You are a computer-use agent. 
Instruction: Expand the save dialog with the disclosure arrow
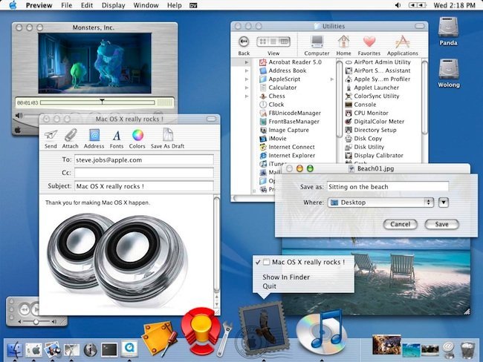(444, 202)
